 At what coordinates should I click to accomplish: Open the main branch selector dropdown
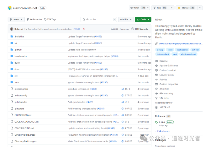click(16, 19)
